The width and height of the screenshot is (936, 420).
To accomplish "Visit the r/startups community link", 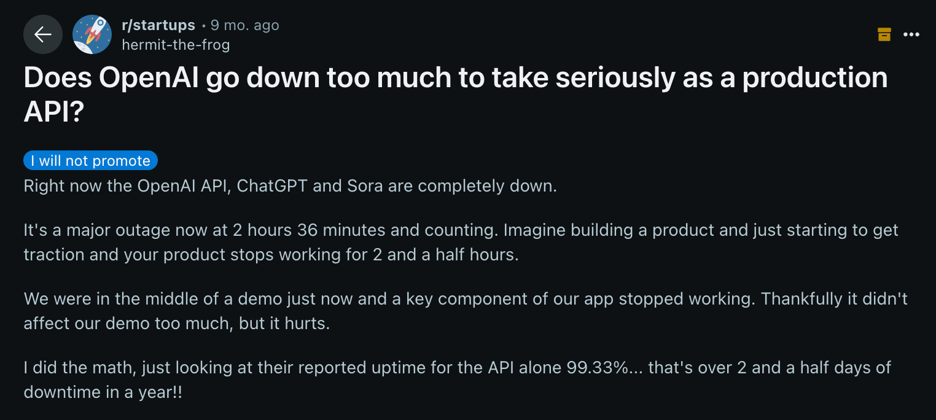I will [x=158, y=25].
